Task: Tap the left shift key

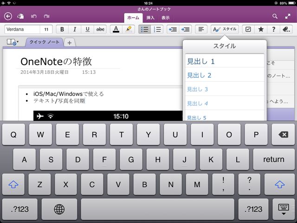Action: pyautogui.click(x=13, y=184)
